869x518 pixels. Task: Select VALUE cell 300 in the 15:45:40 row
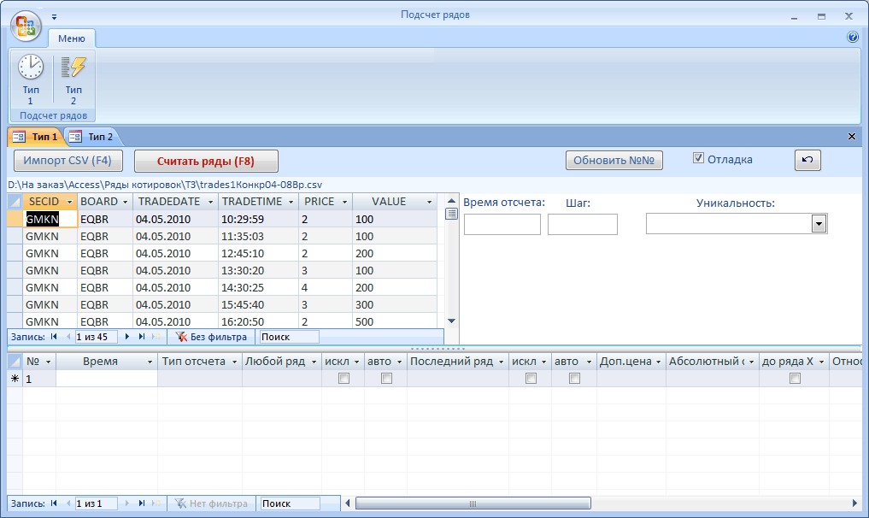pos(395,304)
